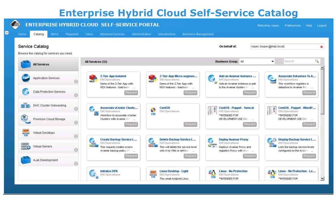
Task: Open the Business Group dropdown
Action: [x=272, y=61]
